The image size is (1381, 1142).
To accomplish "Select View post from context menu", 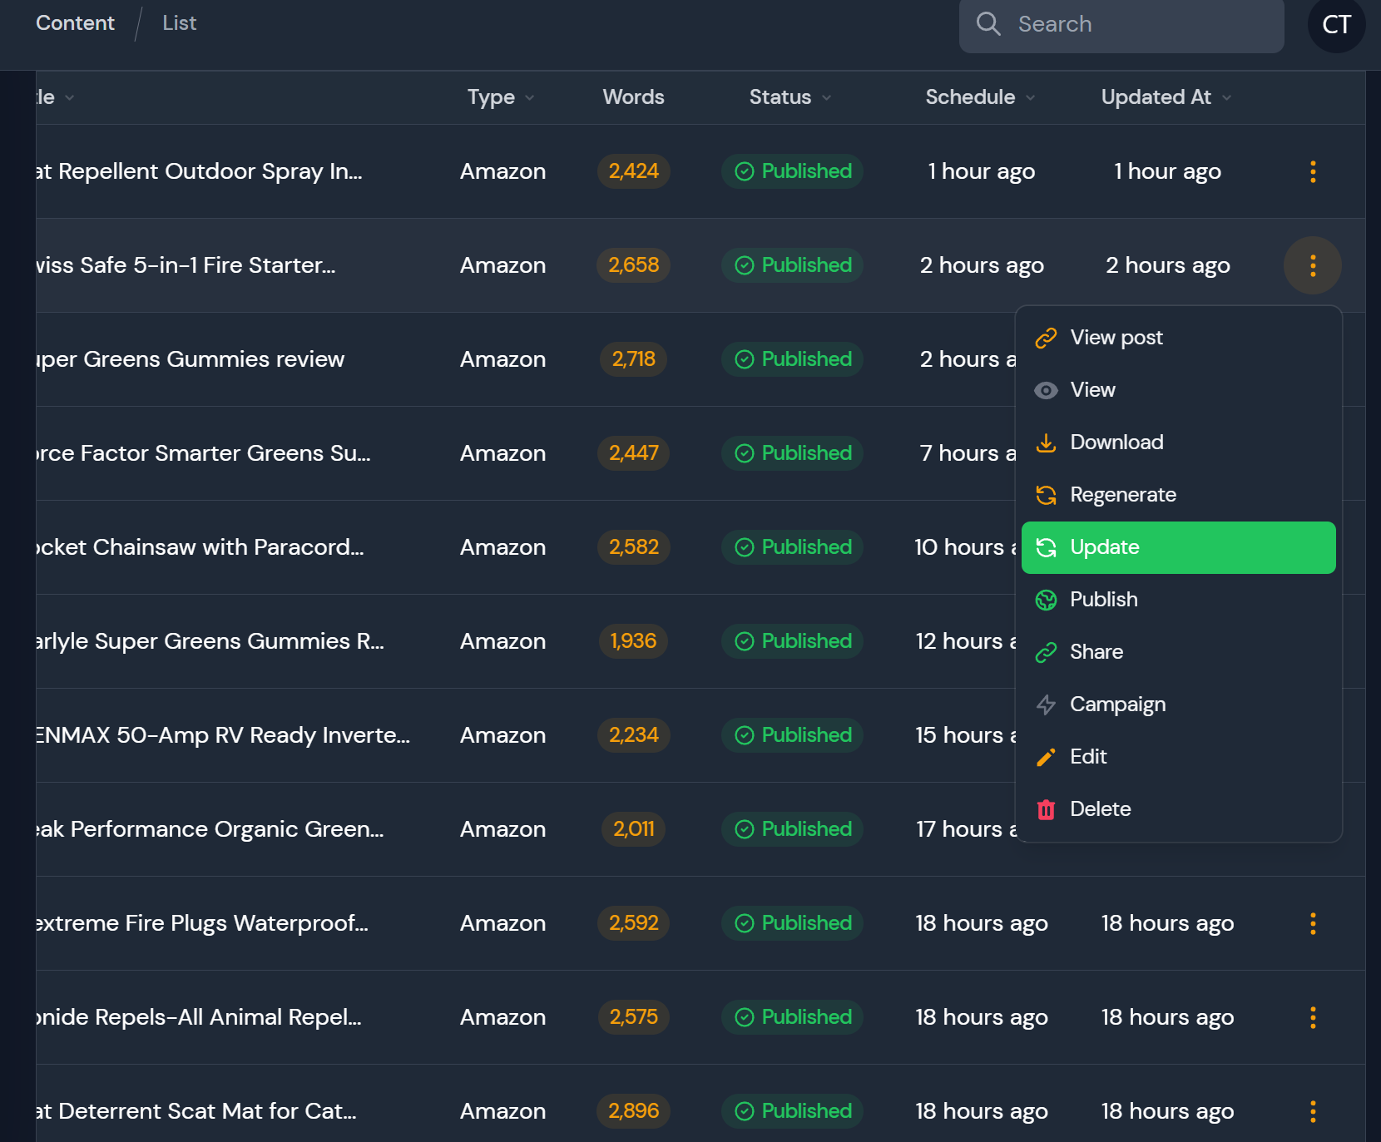I will pyautogui.click(x=1116, y=338).
